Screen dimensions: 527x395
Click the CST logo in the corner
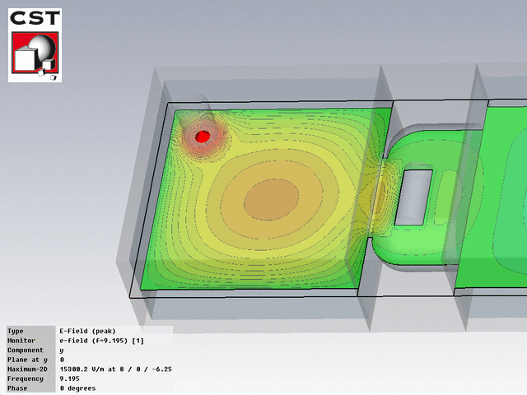pyautogui.click(x=35, y=45)
